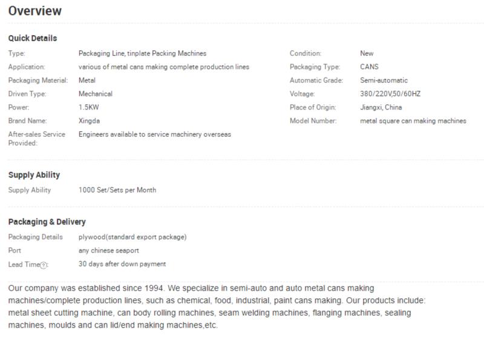Click the Supply Ability section heading
The image size is (484, 339).
point(34,175)
